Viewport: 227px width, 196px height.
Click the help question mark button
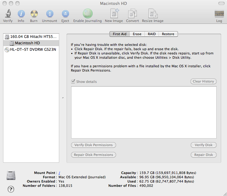pyautogui.click(x=11, y=189)
